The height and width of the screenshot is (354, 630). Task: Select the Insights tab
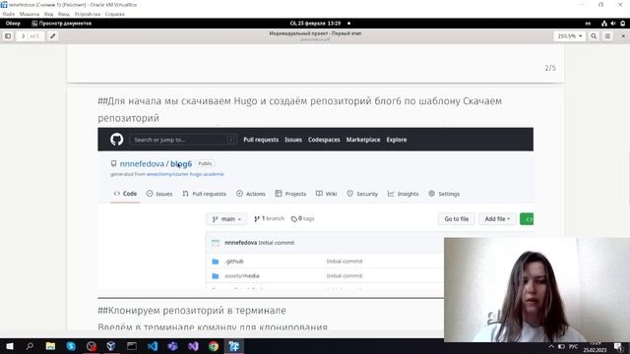(403, 194)
